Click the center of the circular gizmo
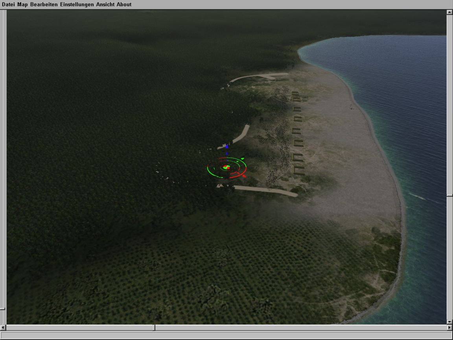Image resolution: width=453 pixels, height=340 pixels. pos(226,167)
